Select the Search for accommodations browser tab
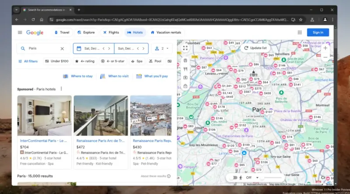The image size is (350, 194). (x=46, y=10)
